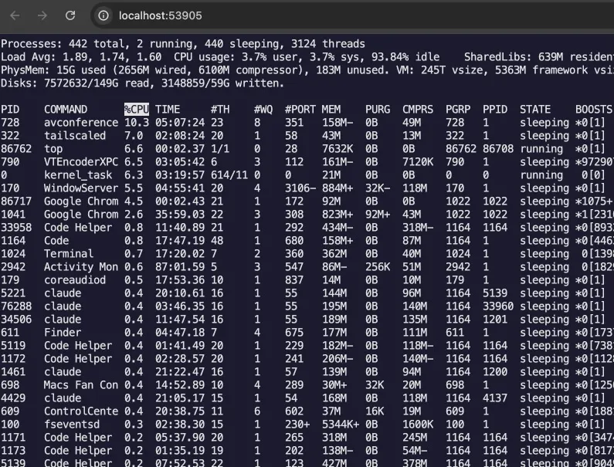
Task: Select the TIME column header
Action: click(168, 109)
